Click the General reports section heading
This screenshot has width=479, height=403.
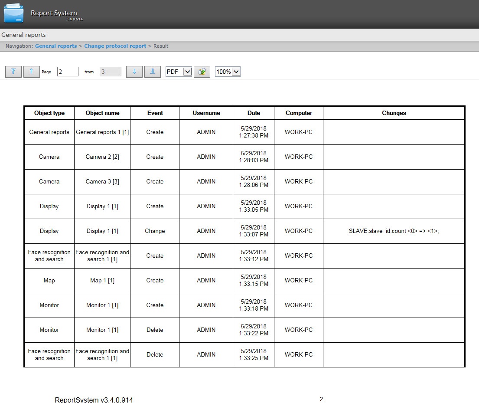click(23, 35)
